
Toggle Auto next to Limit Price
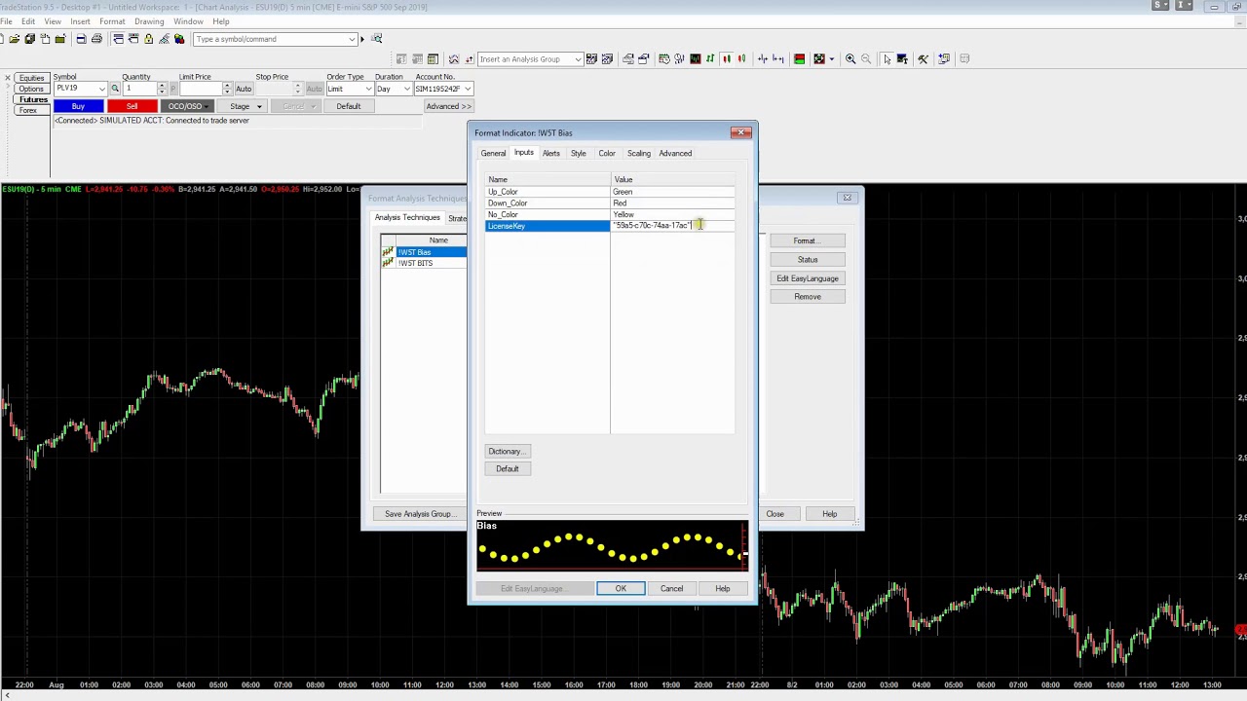pos(244,89)
